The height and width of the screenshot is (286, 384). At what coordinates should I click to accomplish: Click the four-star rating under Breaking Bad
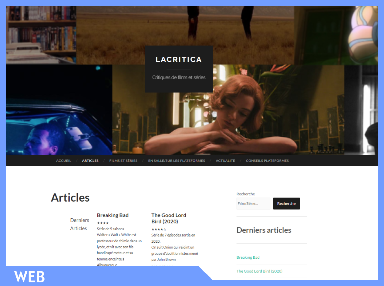pos(103,223)
